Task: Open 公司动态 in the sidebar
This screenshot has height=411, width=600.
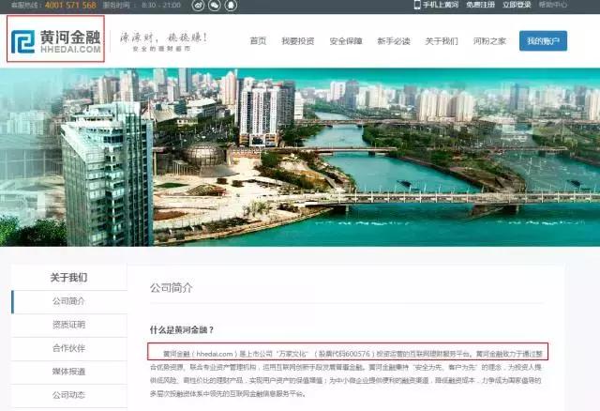Action: [68, 395]
